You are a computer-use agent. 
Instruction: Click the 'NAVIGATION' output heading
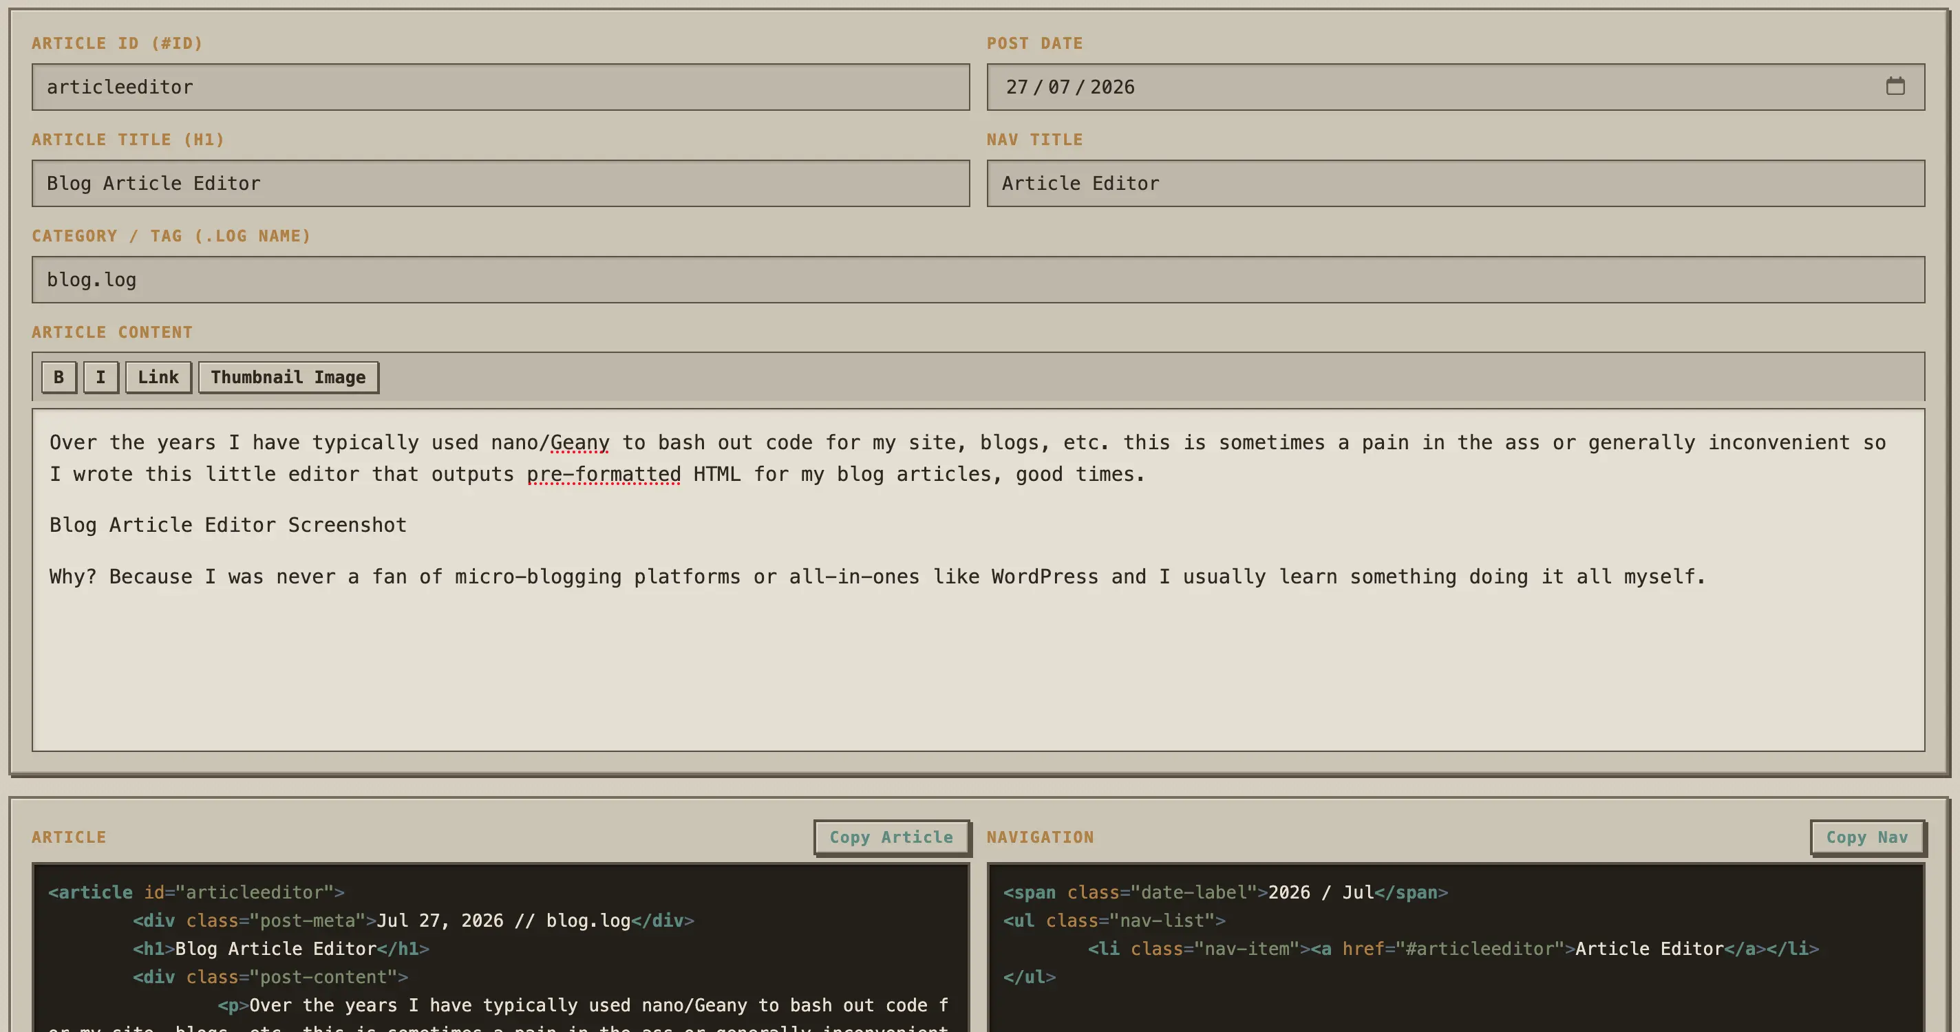1040,837
